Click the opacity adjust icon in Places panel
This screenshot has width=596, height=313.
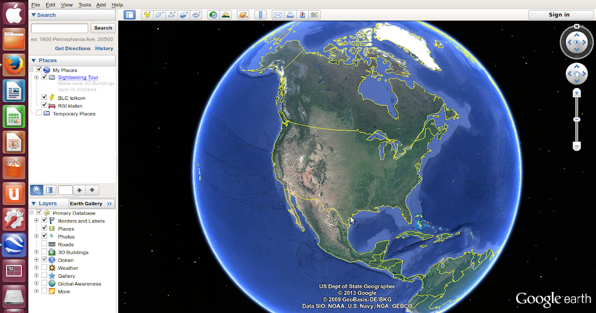[49, 190]
